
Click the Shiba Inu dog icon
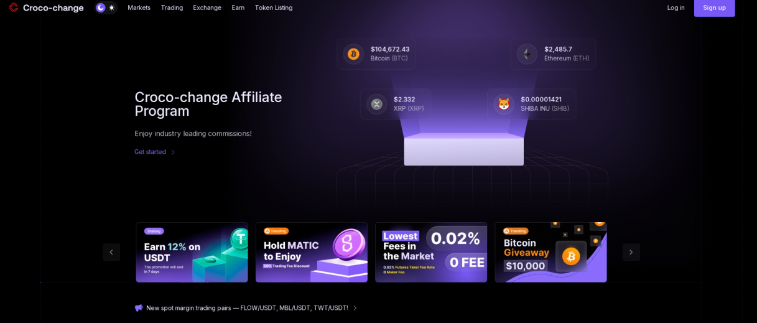click(x=504, y=104)
